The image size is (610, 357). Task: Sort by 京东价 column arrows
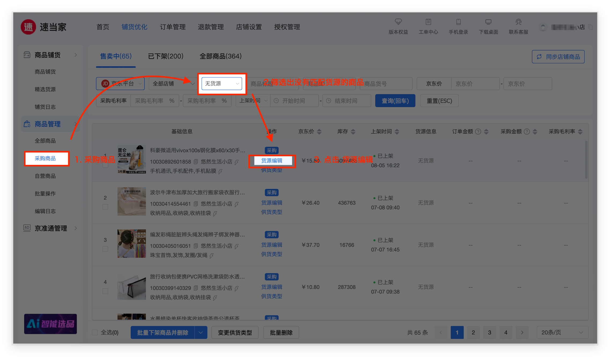[x=319, y=132]
